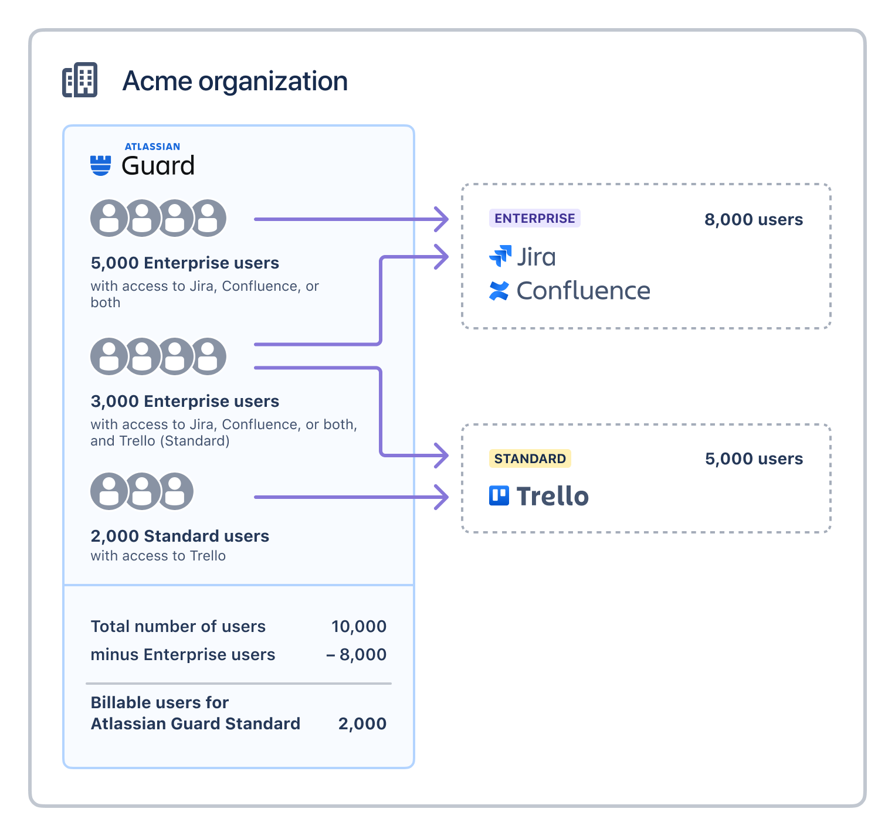
Task: Click the ATLASSIAN label above Guard
Action: 152,147
